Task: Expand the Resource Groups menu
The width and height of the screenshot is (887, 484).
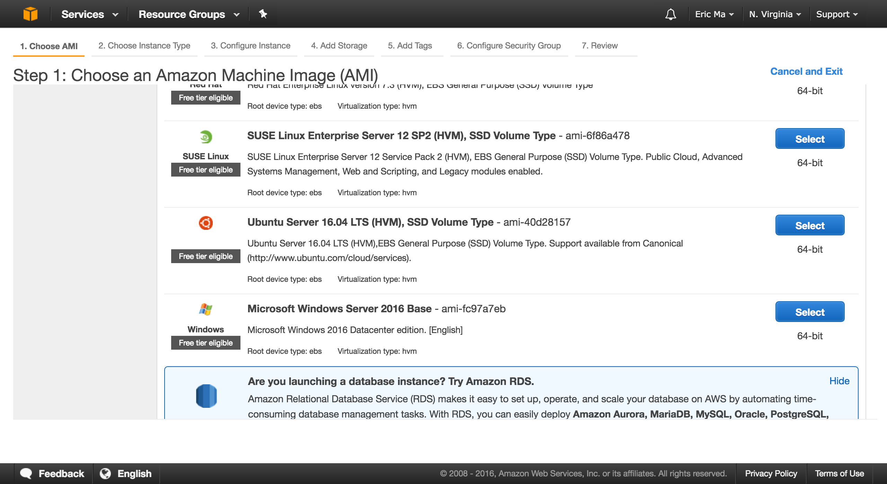Action: (189, 14)
